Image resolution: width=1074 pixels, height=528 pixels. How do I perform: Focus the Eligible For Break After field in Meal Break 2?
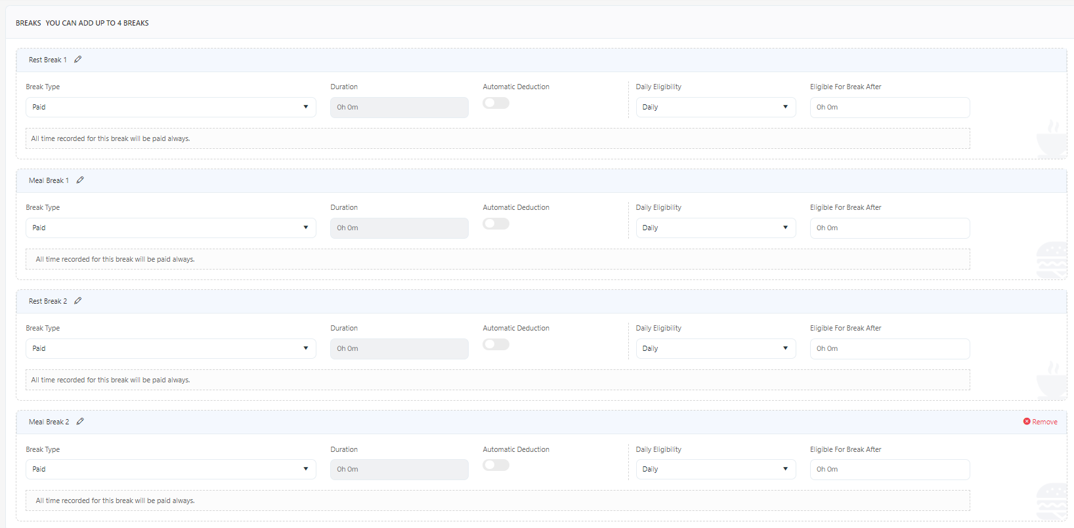(890, 470)
